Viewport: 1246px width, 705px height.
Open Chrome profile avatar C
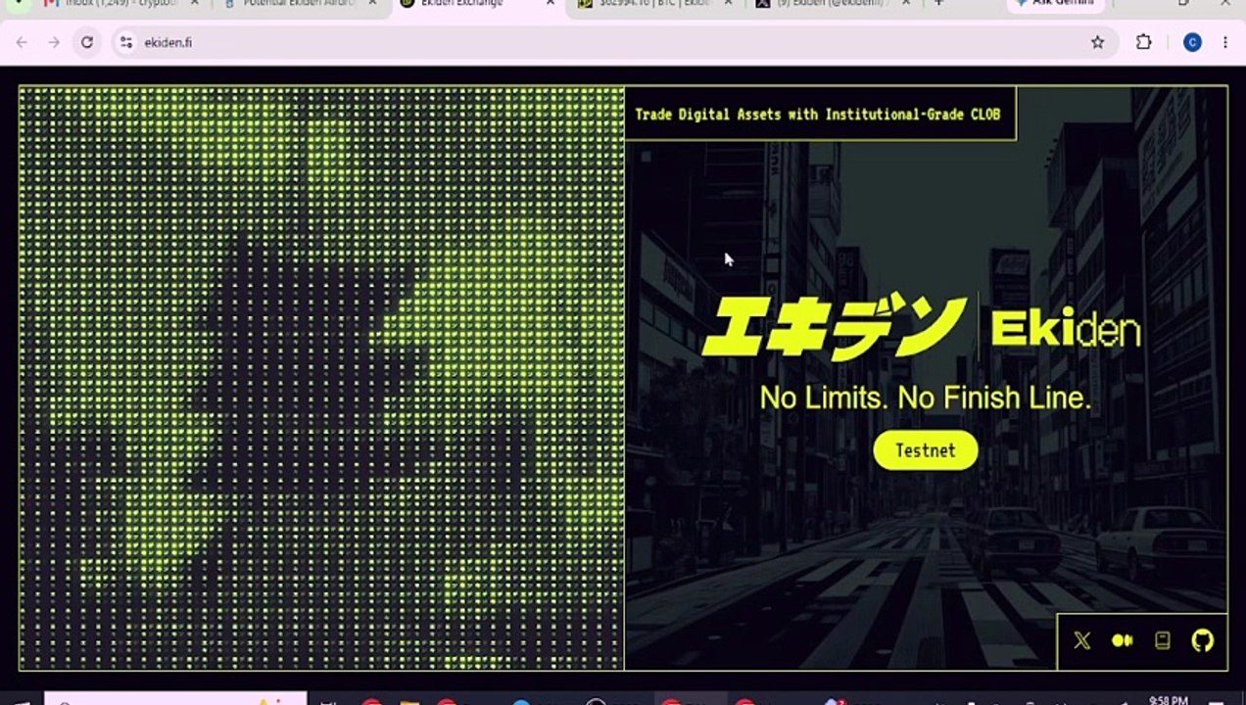pos(1192,42)
